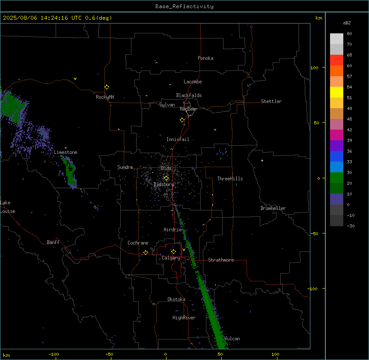The height and width of the screenshot is (360, 369).
Task: Click the Banff label
Action: (53, 242)
